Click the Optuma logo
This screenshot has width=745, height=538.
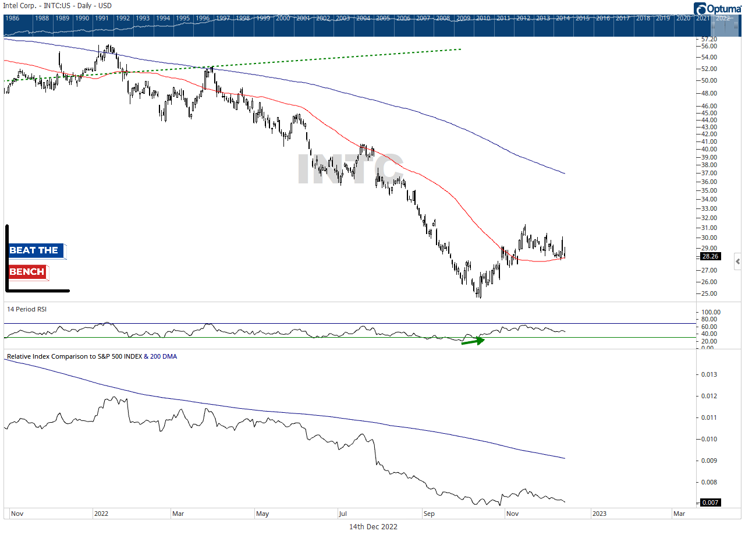[718, 8]
